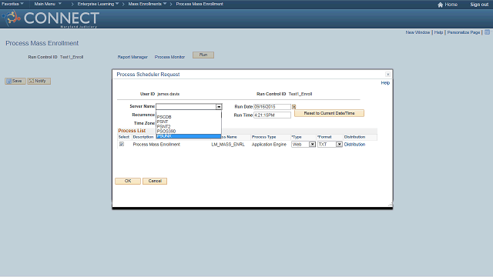Click the Reset to Current Date/Time button
The width and height of the screenshot is (493, 277).
(x=329, y=113)
